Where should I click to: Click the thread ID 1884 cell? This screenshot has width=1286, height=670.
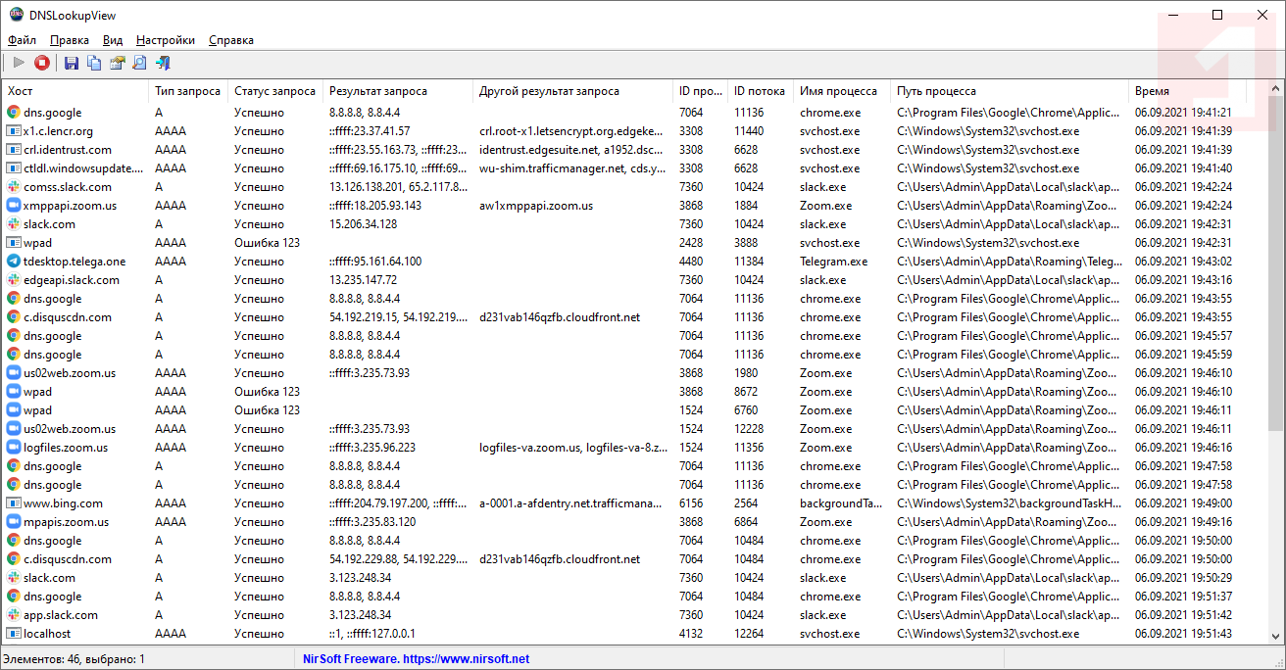746,206
